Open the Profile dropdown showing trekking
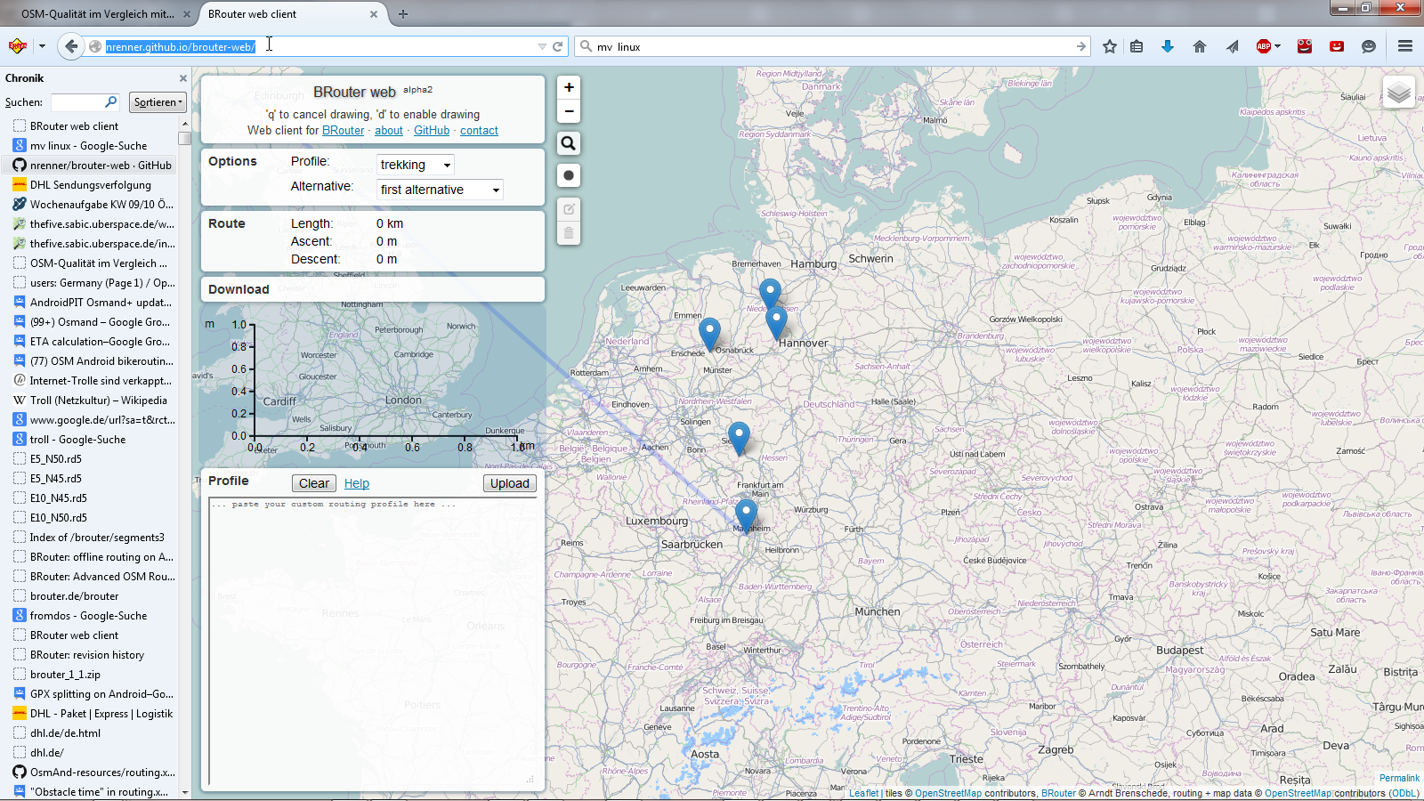The width and height of the screenshot is (1424, 801). tap(416, 165)
